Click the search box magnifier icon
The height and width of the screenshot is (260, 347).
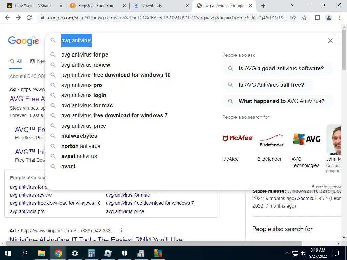[x=53, y=40]
